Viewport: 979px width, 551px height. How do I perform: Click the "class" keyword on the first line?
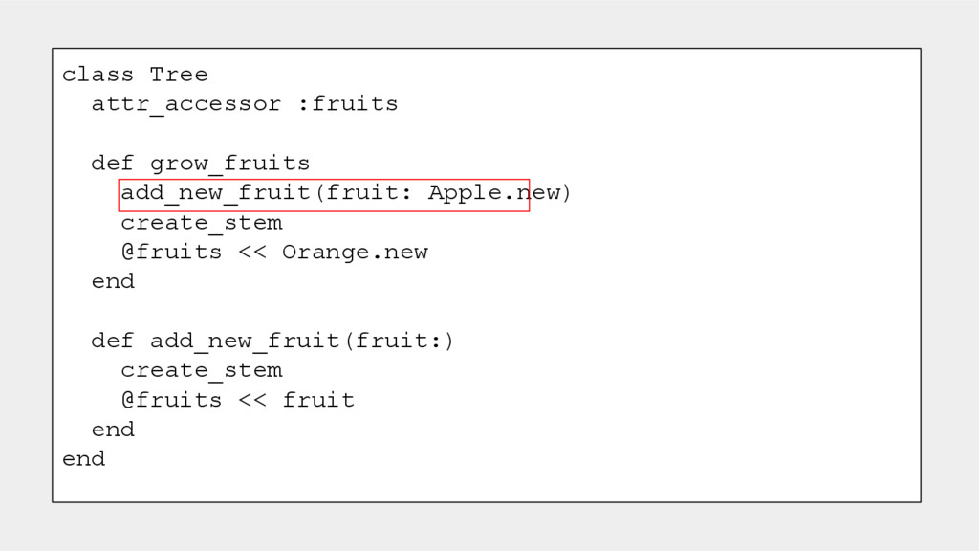(98, 75)
